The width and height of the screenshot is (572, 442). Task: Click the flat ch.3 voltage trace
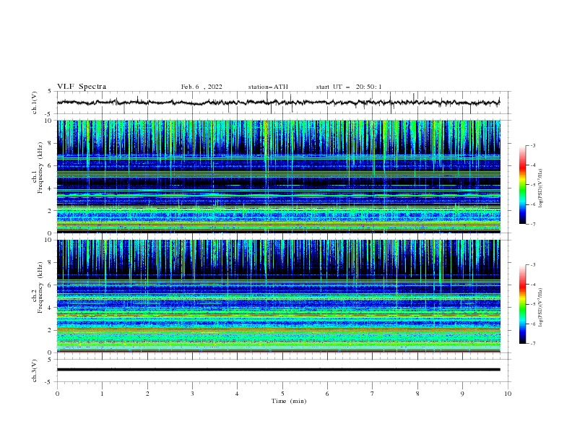point(278,370)
